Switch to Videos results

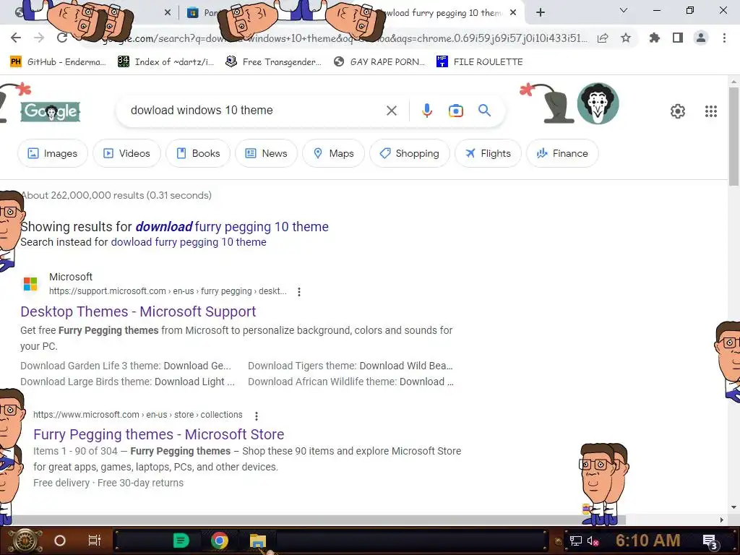click(x=126, y=153)
